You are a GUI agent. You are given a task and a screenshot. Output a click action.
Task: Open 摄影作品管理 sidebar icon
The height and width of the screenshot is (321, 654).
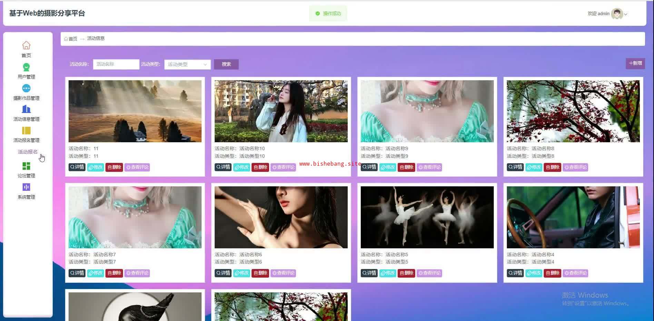26,88
